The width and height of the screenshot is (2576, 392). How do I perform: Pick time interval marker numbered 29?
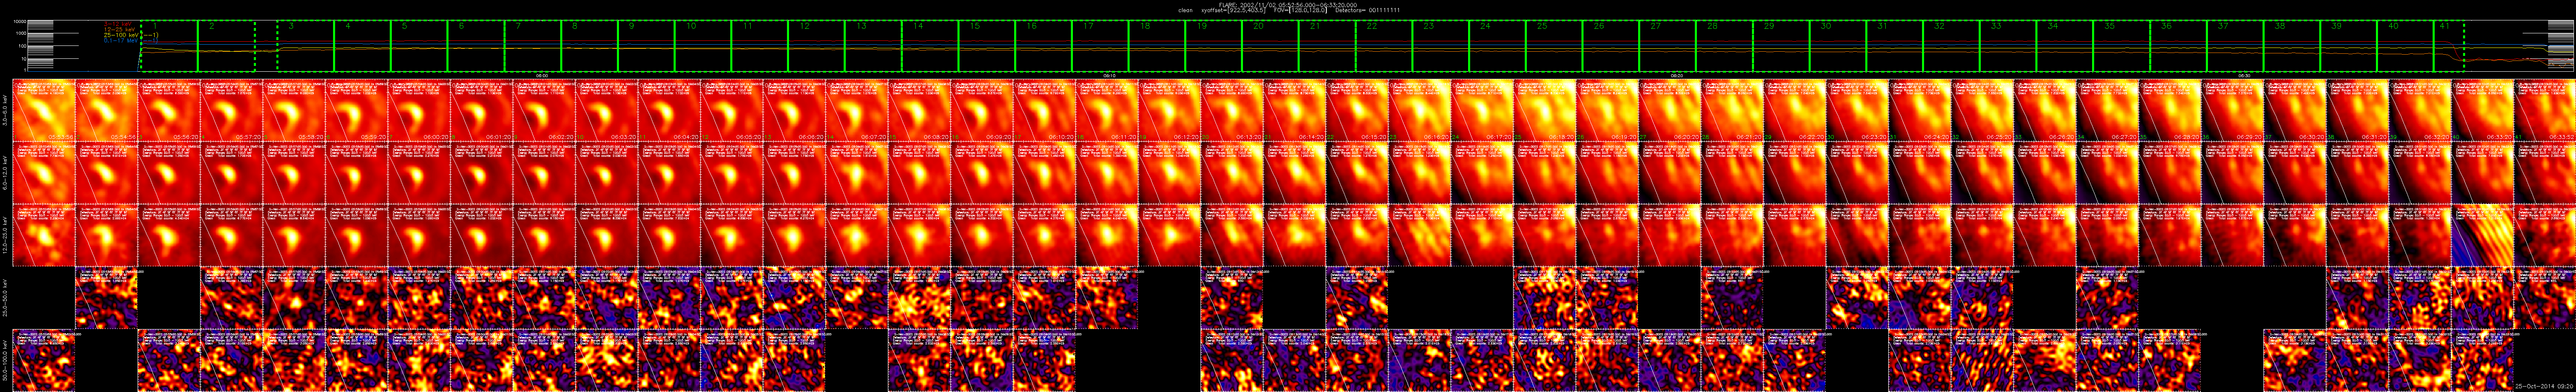(x=1770, y=26)
